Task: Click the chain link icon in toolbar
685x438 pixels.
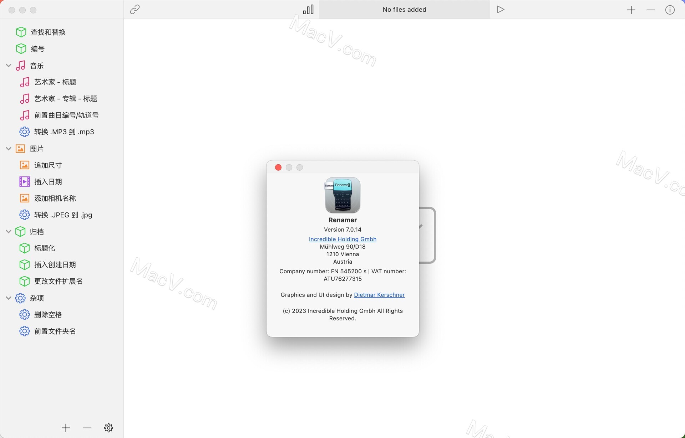Action: (x=135, y=10)
